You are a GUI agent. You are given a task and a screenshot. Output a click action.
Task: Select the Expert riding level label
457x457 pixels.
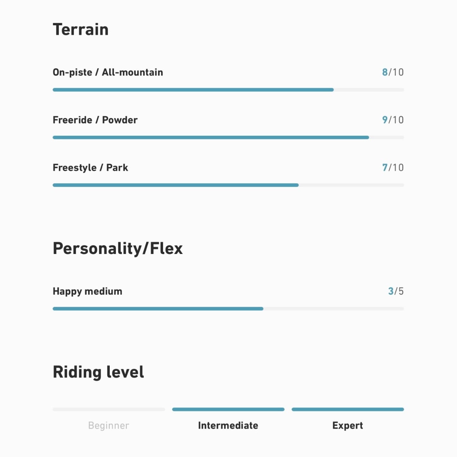tap(348, 425)
